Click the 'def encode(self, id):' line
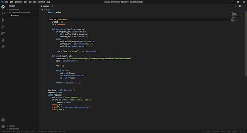 click(62, 56)
